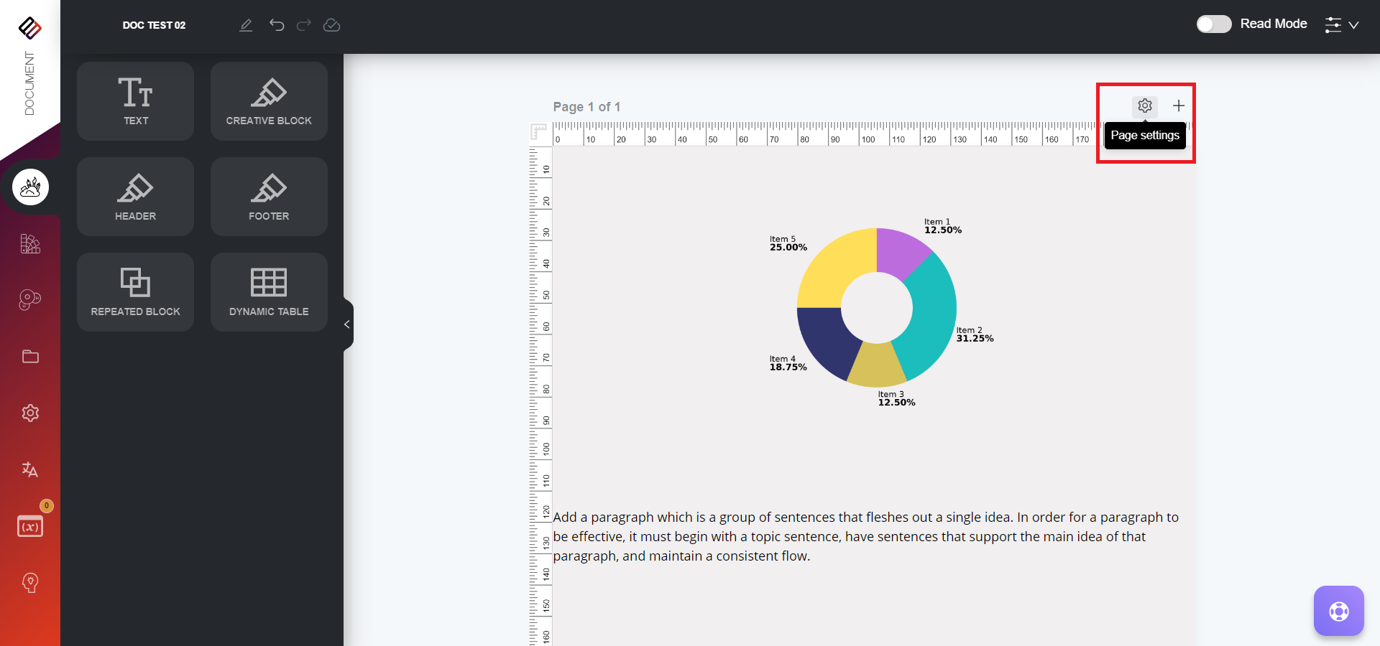
Task: Open the sidebar settings gear
Action: tap(30, 413)
